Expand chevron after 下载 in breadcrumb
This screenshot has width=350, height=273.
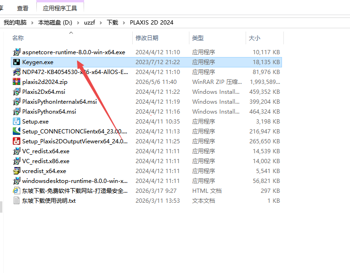click(124, 23)
